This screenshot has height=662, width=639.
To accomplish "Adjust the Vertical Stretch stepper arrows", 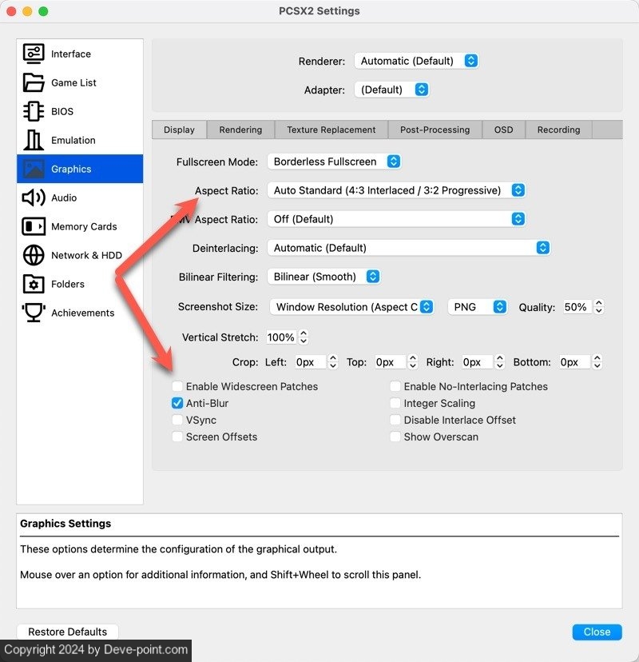I will click(x=304, y=337).
